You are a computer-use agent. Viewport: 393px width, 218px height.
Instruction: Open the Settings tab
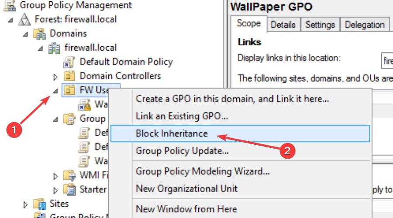(320, 25)
